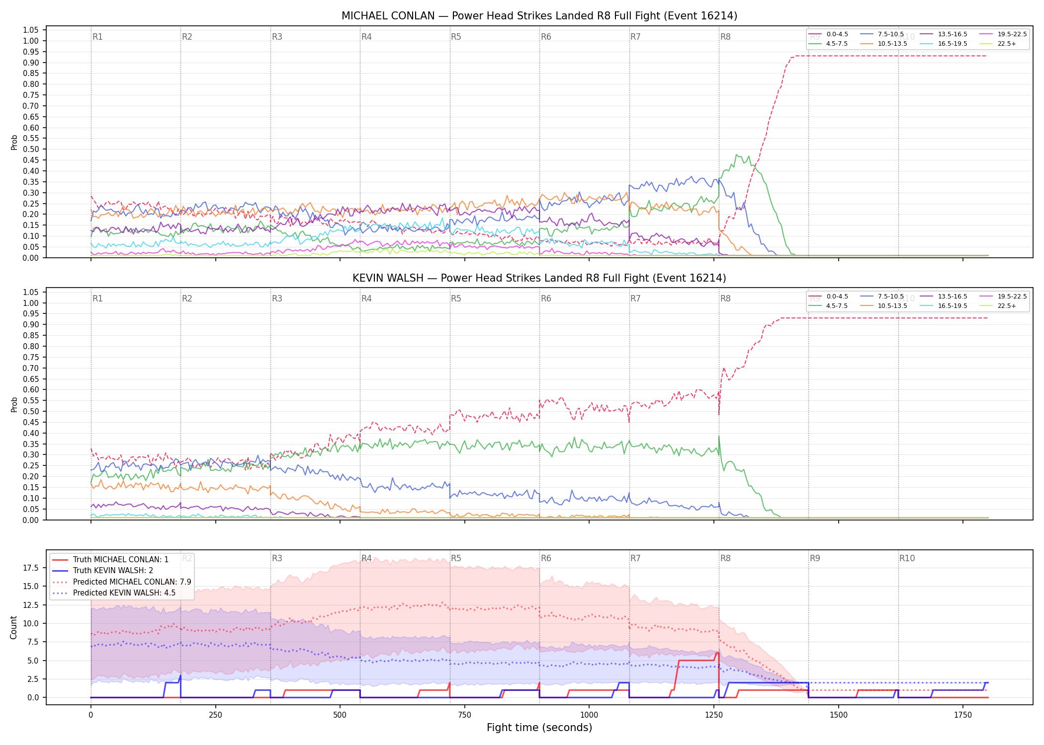The width and height of the screenshot is (1044, 745).
Task: Click x-axis tick label '250'
Action: (x=215, y=715)
